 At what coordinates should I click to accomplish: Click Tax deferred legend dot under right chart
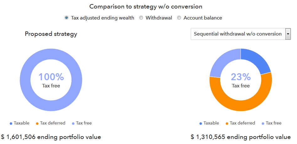(x=227, y=123)
